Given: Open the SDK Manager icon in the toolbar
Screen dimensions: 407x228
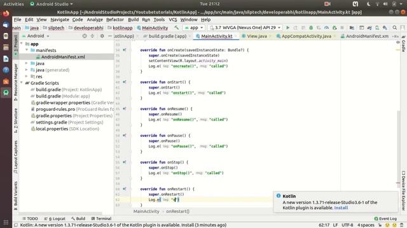Looking at the screenshot, I should [385, 27].
